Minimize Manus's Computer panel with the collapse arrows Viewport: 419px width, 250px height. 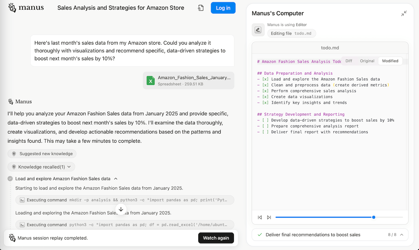[x=404, y=14]
